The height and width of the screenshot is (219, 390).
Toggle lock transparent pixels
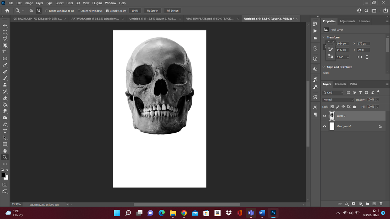(x=332, y=107)
